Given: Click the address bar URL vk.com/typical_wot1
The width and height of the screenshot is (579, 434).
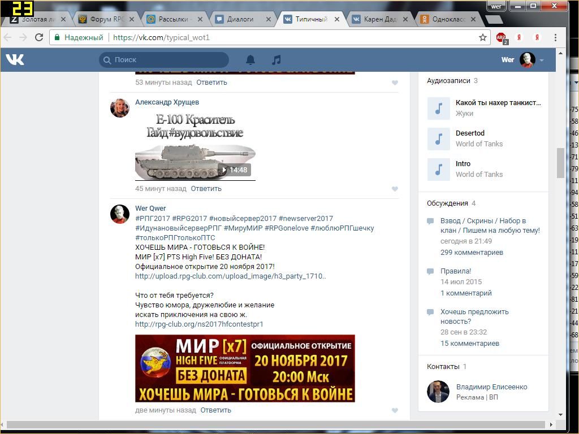Looking at the screenshot, I should coord(161,37).
